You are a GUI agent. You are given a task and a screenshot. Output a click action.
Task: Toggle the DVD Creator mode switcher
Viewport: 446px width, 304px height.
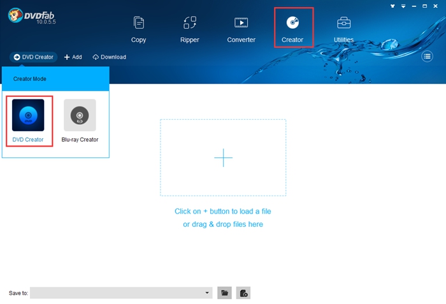34,57
